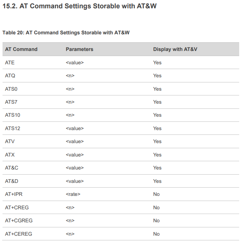The height and width of the screenshot is (244, 241).
Task: Click the ATV command cell
Action: [x=10, y=141]
